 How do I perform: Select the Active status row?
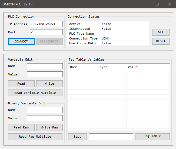(108, 24)
